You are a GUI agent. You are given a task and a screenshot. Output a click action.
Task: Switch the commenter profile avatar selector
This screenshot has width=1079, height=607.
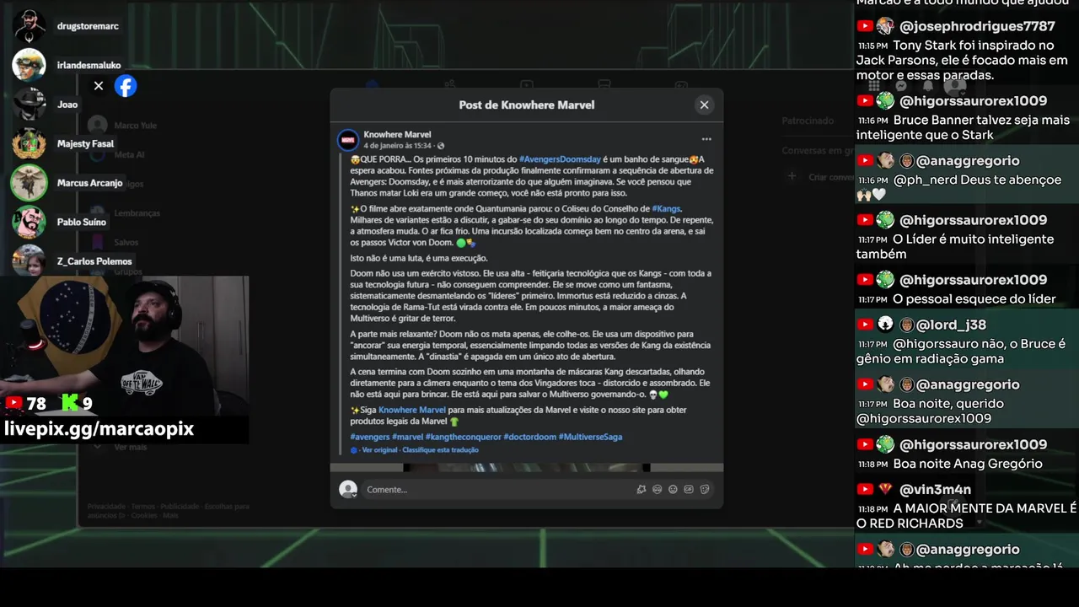click(x=348, y=490)
